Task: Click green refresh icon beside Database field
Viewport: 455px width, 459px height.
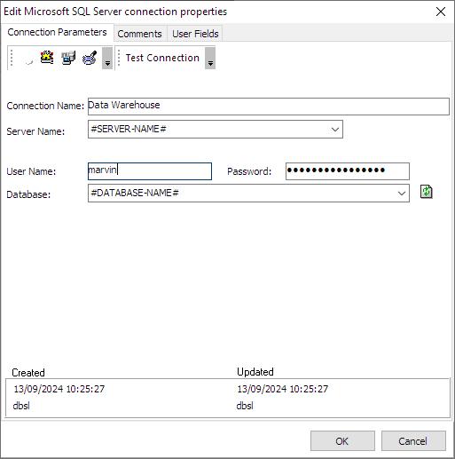Action: point(426,192)
